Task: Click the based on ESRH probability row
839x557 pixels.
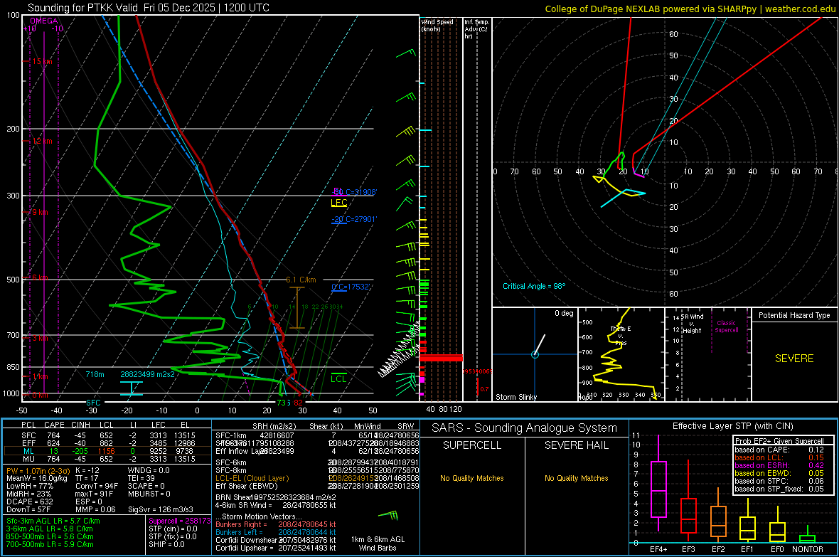Action: pyautogui.click(x=779, y=465)
